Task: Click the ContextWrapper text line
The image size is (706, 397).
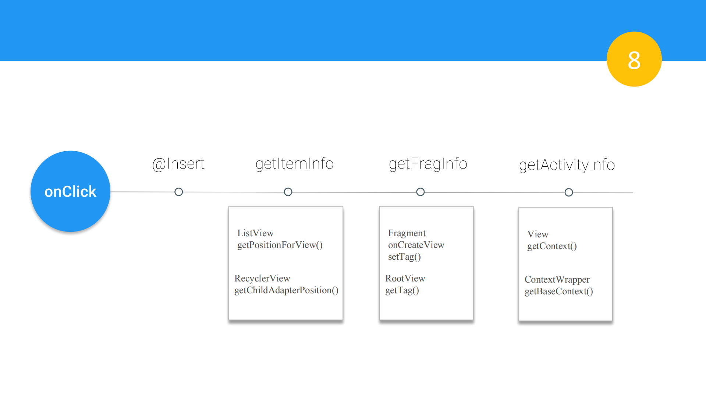Action: 557,280
